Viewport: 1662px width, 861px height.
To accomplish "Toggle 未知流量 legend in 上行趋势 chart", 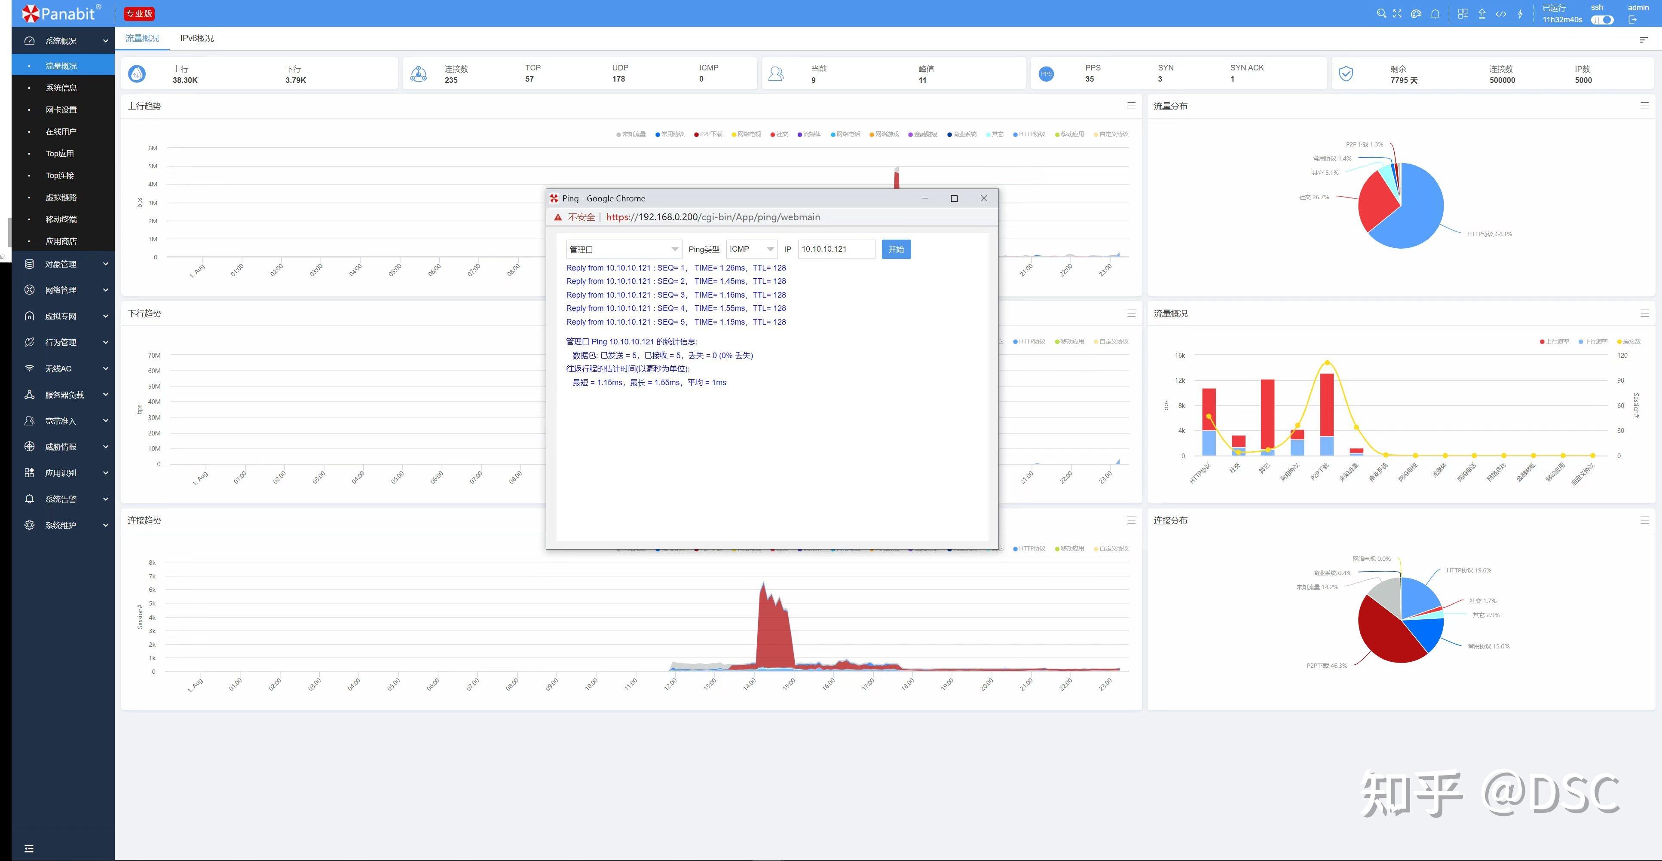I will (x=631, y=134).
